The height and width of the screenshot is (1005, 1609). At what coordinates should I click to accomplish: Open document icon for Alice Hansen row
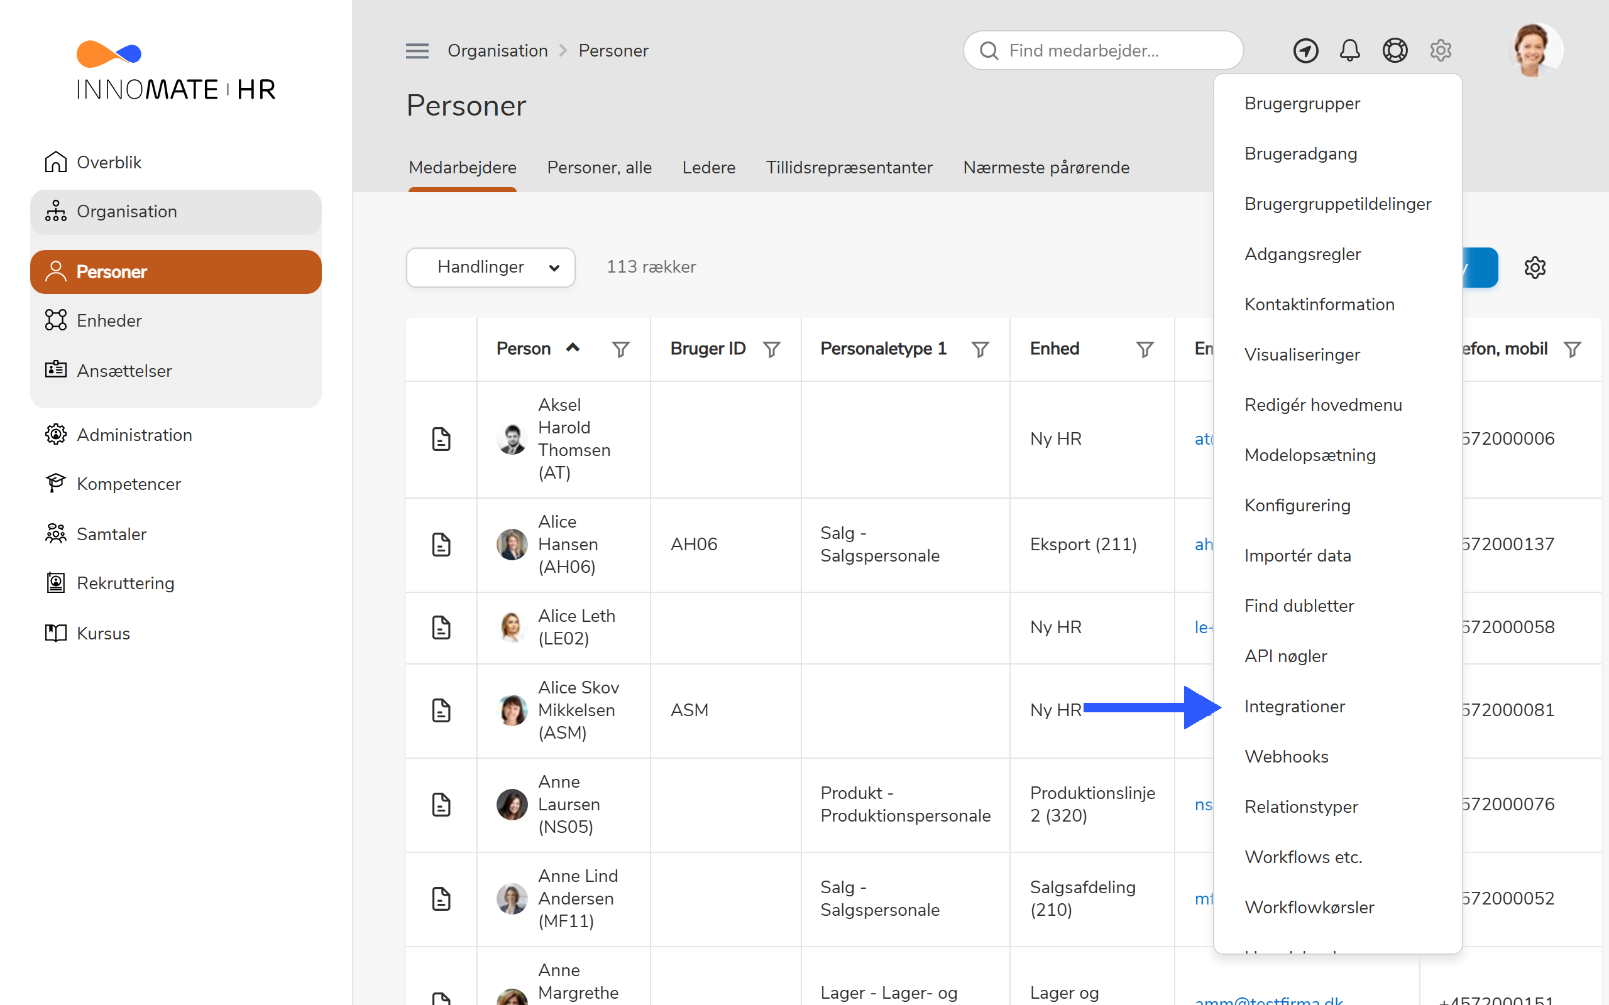tap(441, 545)
